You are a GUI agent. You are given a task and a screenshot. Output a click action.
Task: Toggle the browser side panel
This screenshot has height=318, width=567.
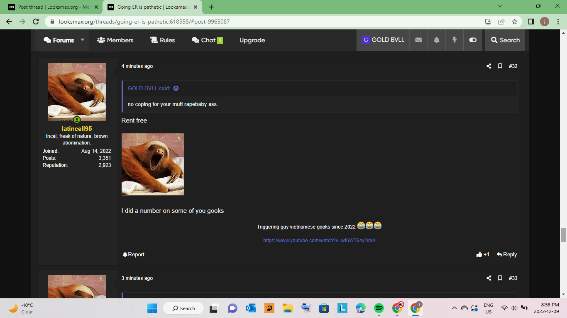[x=531, y=22]
